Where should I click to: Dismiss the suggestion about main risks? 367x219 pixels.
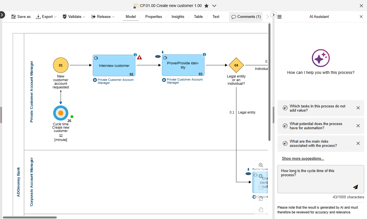pyautogui.click(x=358, y=143)
